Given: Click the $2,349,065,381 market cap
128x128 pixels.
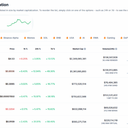Looking at the screenshot, I should click(x=78, y=59).
